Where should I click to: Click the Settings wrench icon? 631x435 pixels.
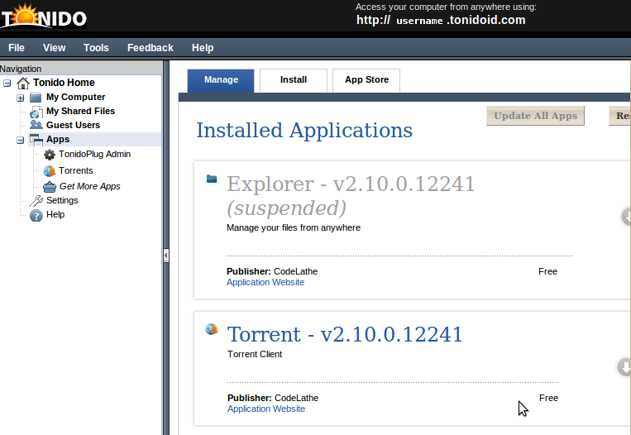(x=36, y=200)
